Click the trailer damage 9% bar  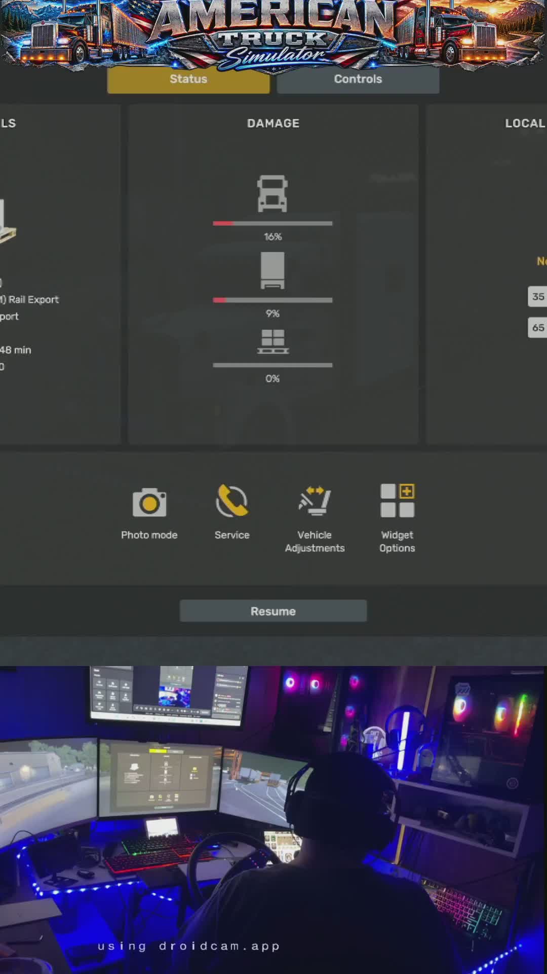(272, 300)
